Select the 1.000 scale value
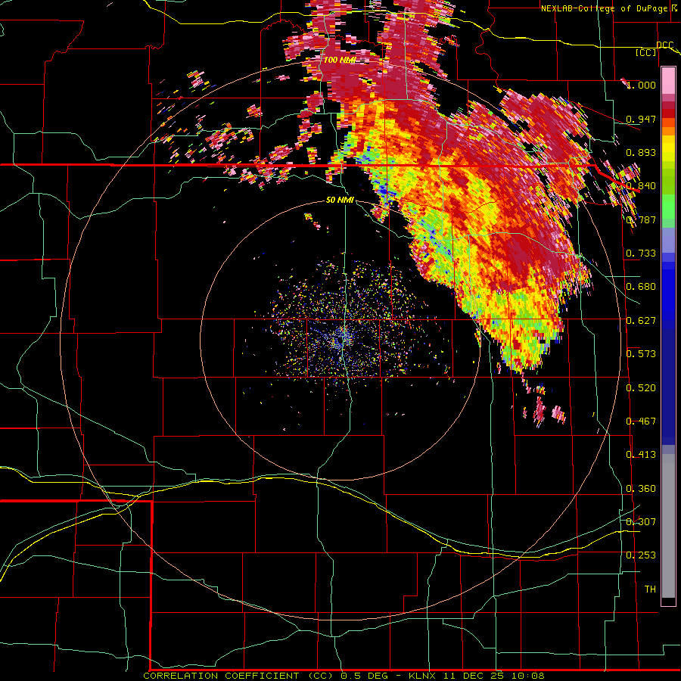Image resolution: width=681 pixels, height=681 pixels. point(642,85)
